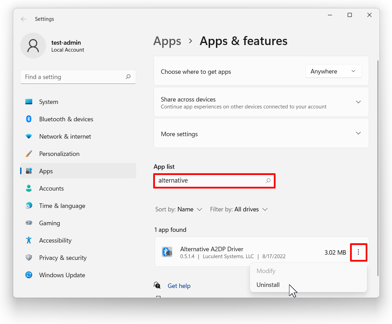This screenshot has height=324, width=392.
Task: Click the back arrow in Settings title bar
Action: tap(24, 19)
